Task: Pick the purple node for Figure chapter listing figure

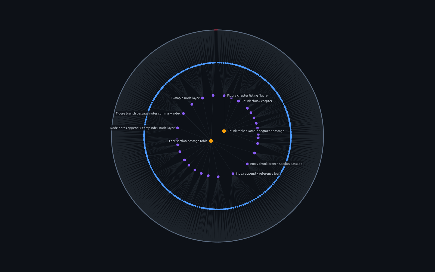Action: pyautogui.click(x=224, y=96)
